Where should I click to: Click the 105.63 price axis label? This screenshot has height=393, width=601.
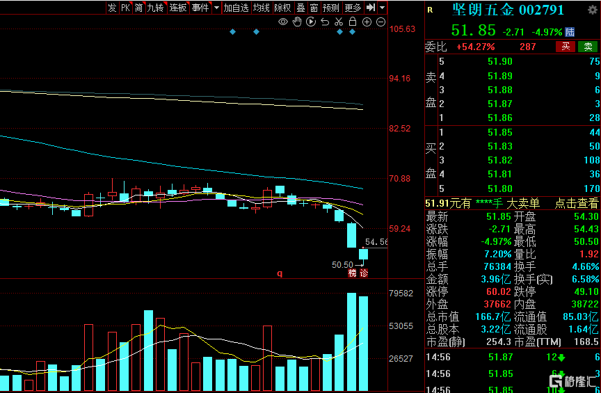coord(401,29)
